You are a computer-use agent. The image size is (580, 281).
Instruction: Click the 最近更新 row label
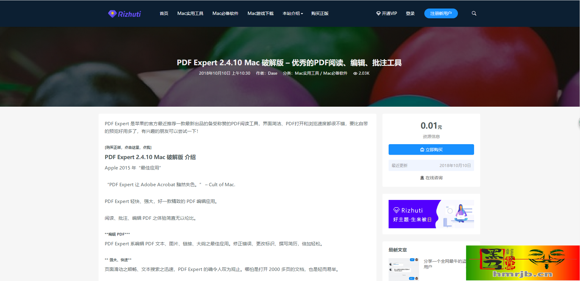click(400, 165)
